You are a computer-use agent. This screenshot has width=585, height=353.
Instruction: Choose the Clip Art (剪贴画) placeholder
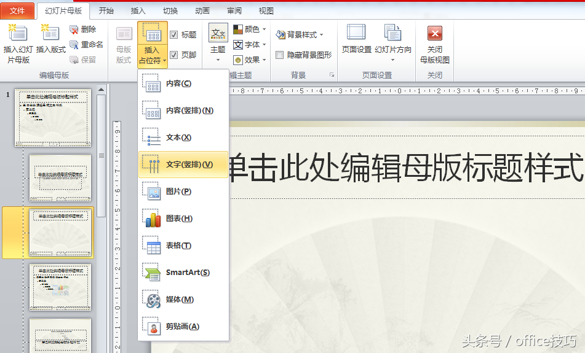(x=183, y=327)
